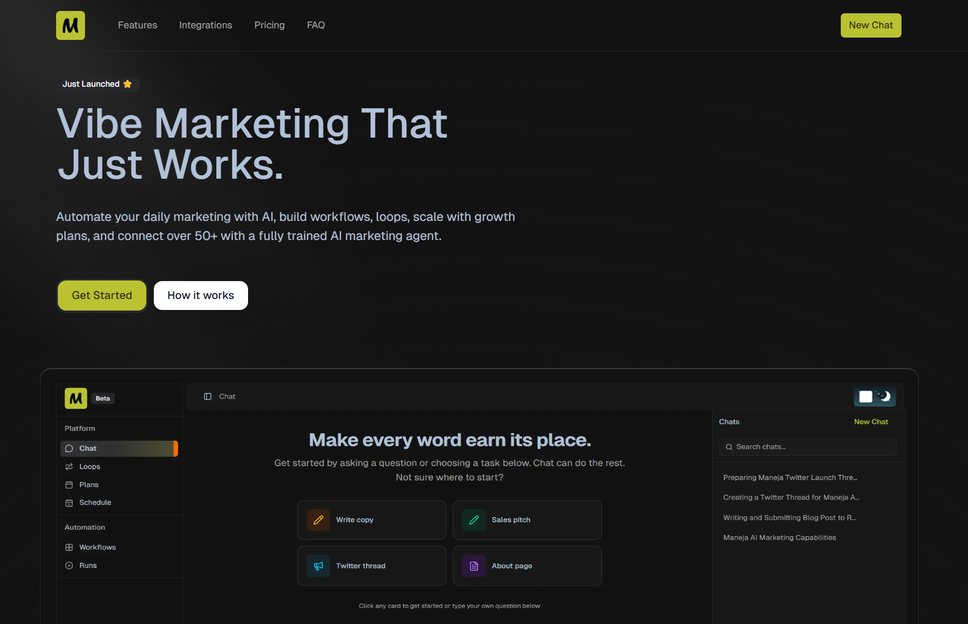
Task: Click the green Sales pitch pencil icon
Action: click(x=474, y=519)
